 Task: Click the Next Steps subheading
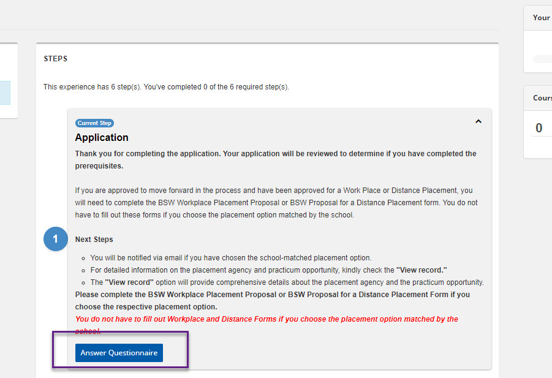(x=94, y=240)
